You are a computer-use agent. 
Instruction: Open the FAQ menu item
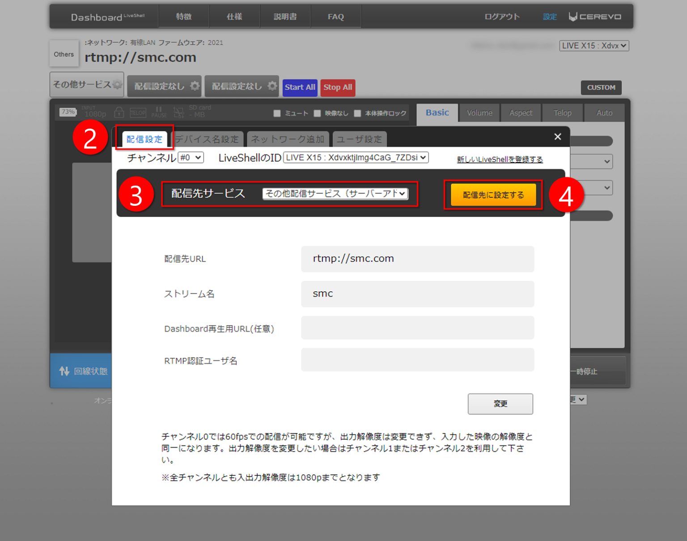(x=335, y=16)
